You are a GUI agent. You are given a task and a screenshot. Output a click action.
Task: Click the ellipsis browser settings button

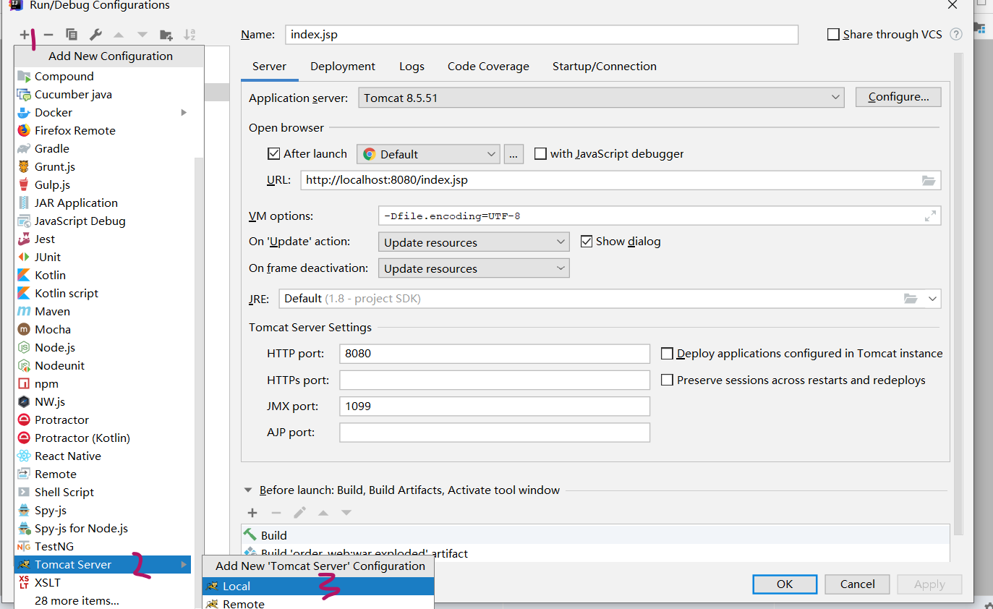coord(513,154)
